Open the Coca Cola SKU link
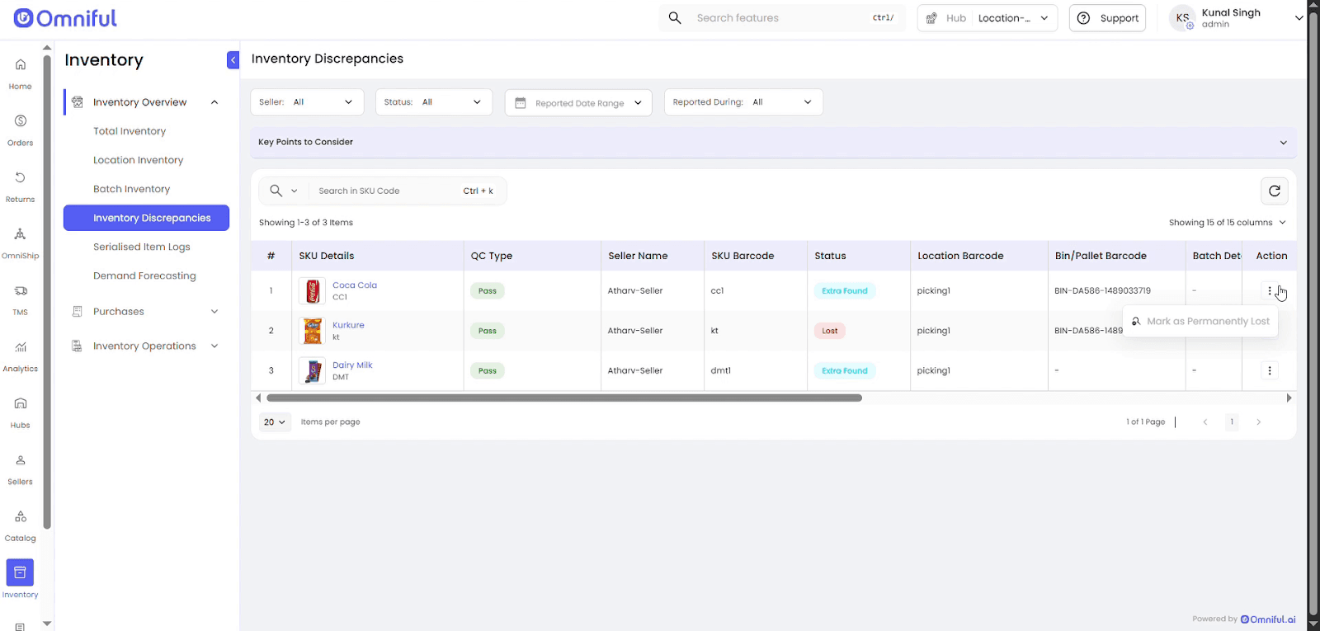Image resolution: width=1320 pixels, height=631 pixels. [x=354, y=285]
